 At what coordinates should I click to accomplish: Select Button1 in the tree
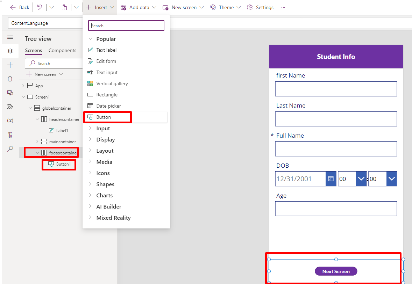(63, 164)
